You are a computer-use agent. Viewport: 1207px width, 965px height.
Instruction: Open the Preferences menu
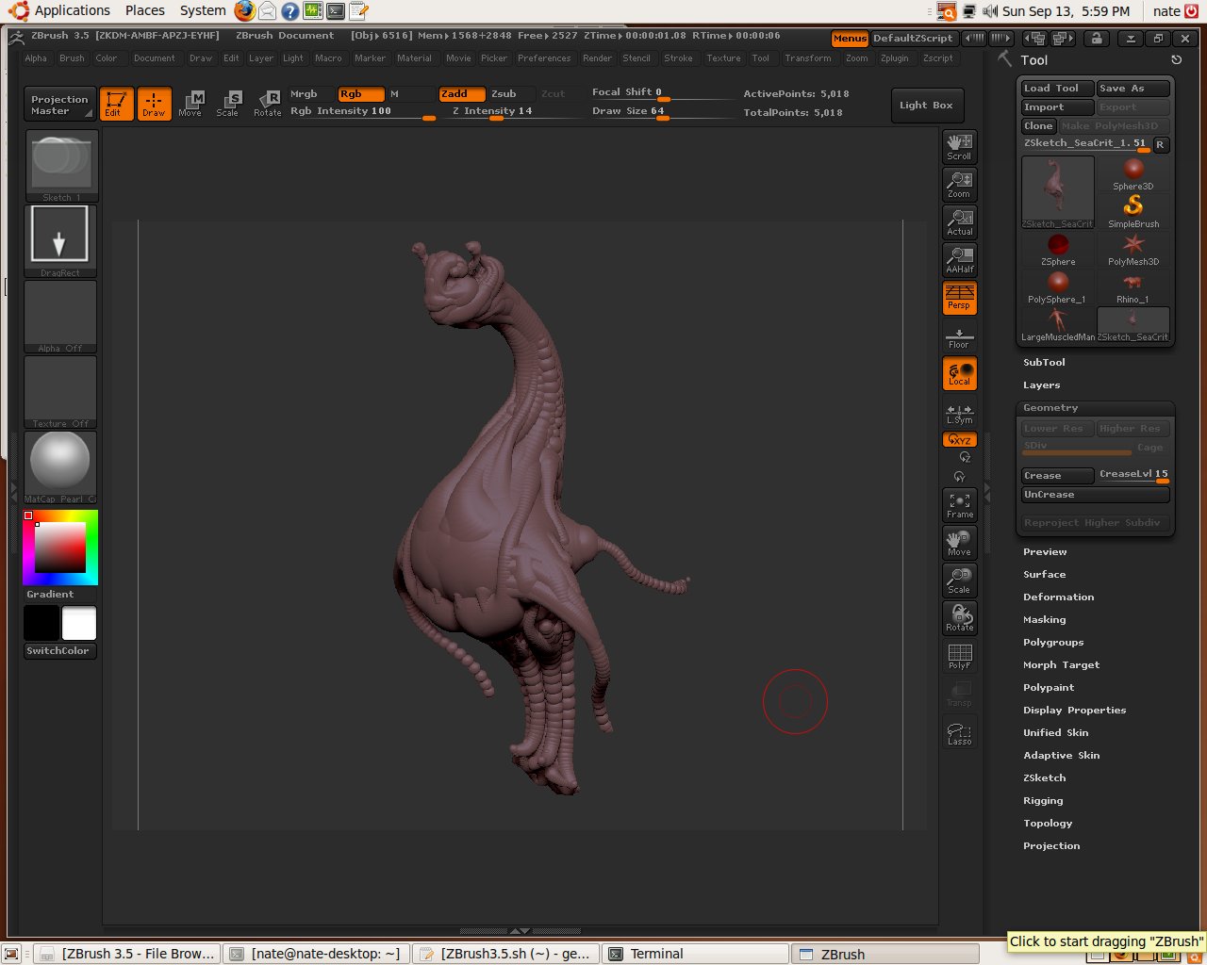pyautogui.click(x=544, y=58)
